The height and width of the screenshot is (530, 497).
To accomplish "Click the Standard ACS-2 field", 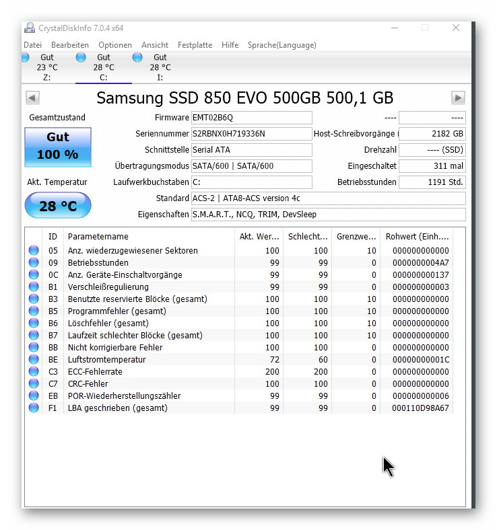I will 329,198.
